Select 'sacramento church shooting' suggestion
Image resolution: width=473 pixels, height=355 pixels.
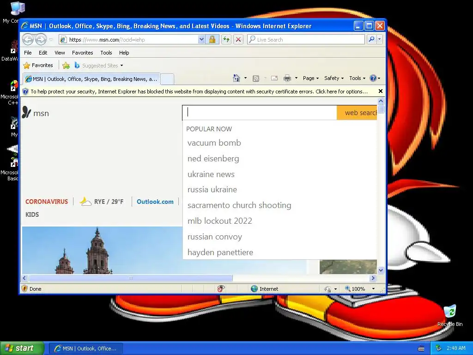point(239,205)
